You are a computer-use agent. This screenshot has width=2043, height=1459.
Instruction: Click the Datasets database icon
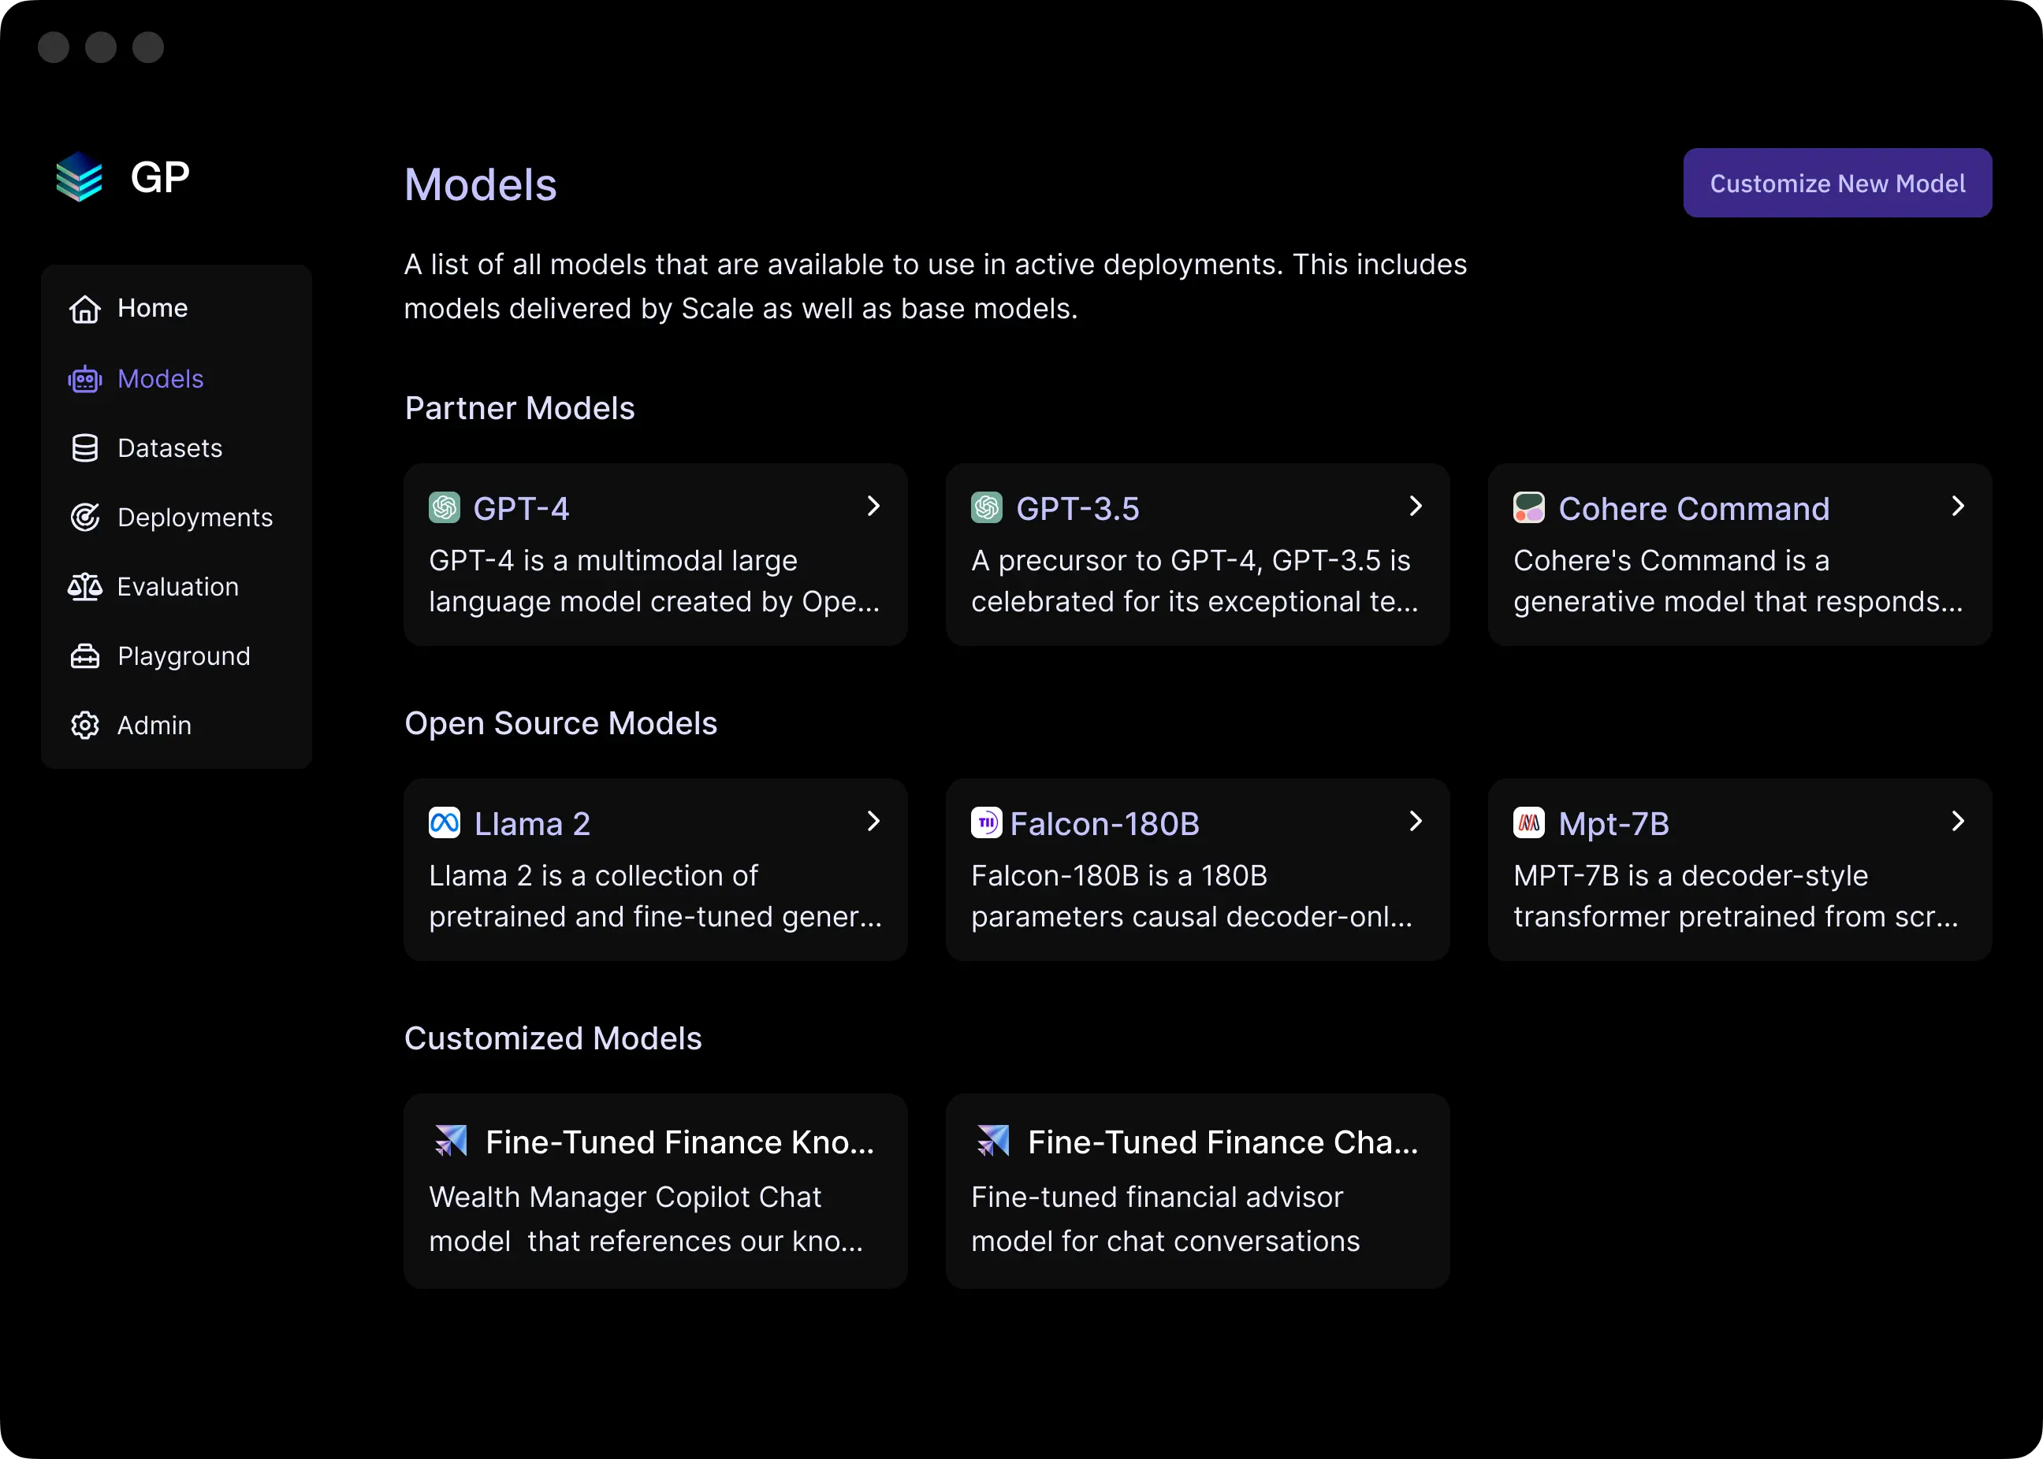(84, 448)
